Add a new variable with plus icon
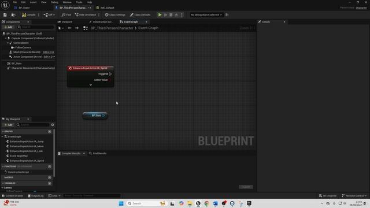The height and width of the screenshot is (208, 370). 49,183
